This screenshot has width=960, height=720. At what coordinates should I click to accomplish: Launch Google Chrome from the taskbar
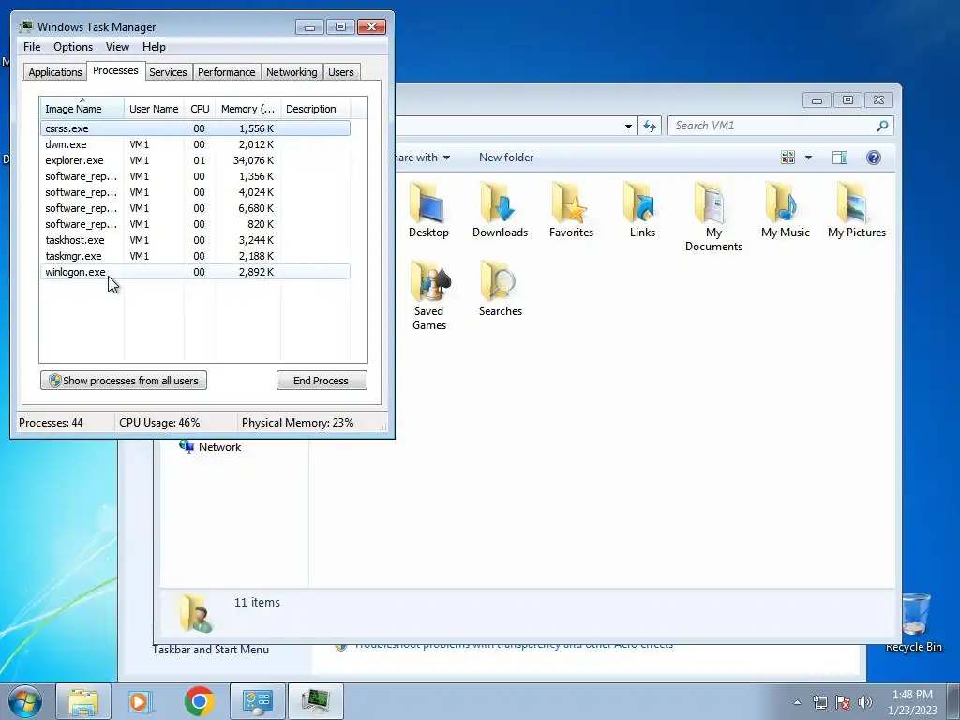199,701
